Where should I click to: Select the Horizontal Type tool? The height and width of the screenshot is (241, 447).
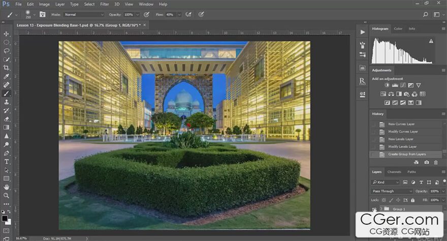point(6,162)
